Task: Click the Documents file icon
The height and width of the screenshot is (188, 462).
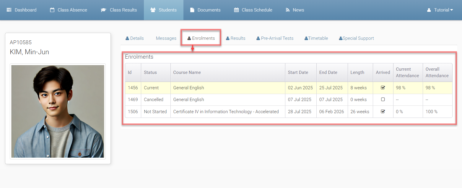Action: [x=192, y=10]
